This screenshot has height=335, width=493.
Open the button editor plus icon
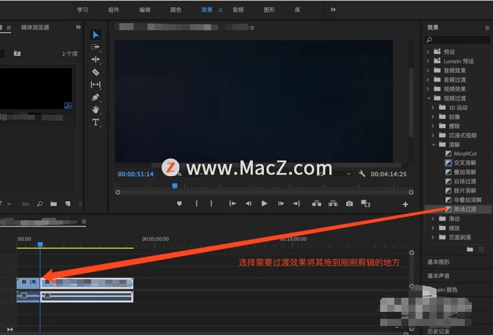click(x=405, y=204)
